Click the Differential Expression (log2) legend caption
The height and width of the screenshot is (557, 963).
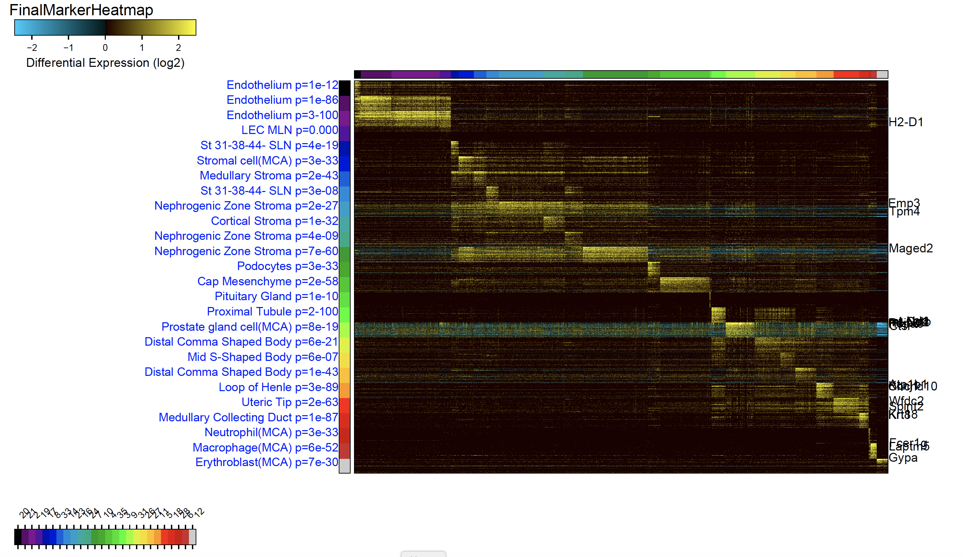(x=105, y=63)
